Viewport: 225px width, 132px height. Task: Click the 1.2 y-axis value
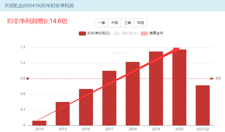[23, 63]
